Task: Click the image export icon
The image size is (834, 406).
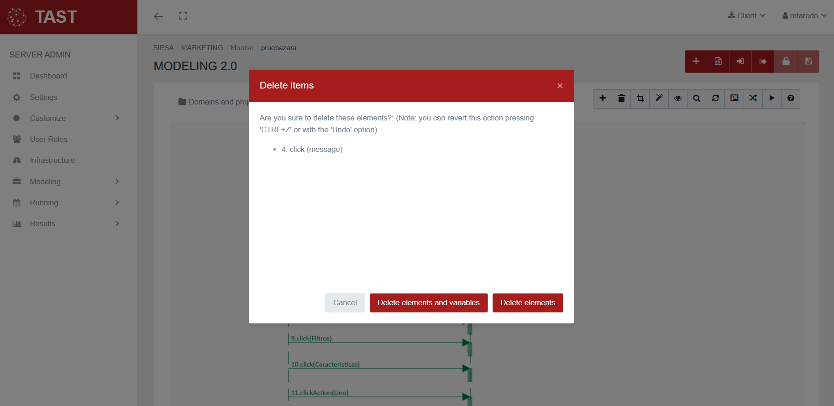Action: point(734,98)
